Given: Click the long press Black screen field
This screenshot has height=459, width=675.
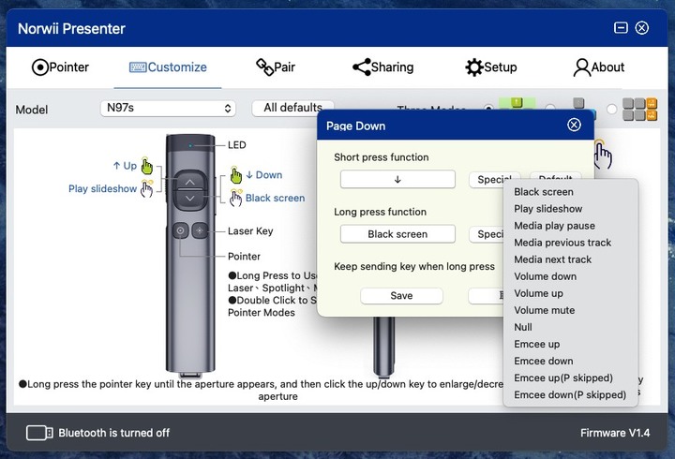Looking at the screenshot, I should pyautogui.click(x=397, y=234).
